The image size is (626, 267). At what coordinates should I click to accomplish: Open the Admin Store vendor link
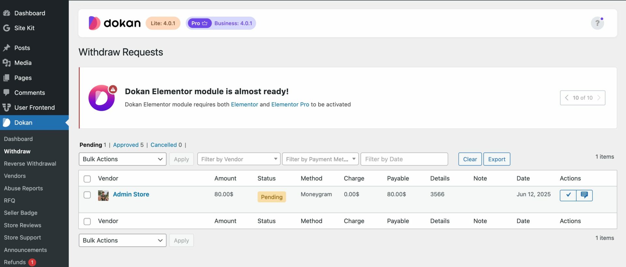[131, 194]
